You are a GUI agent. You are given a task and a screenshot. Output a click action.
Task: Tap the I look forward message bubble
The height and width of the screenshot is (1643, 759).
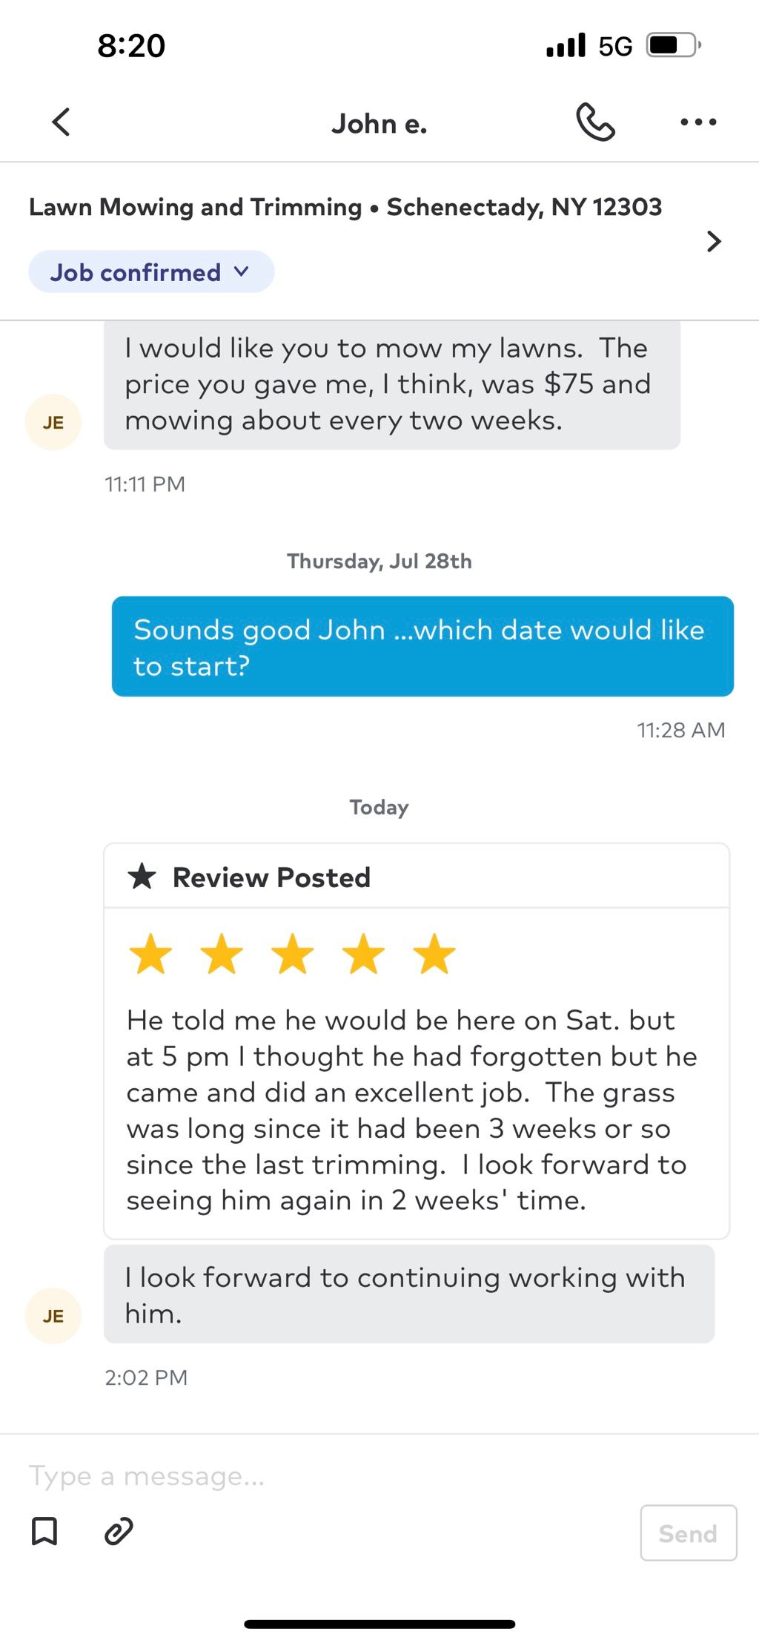point(409,1295)
